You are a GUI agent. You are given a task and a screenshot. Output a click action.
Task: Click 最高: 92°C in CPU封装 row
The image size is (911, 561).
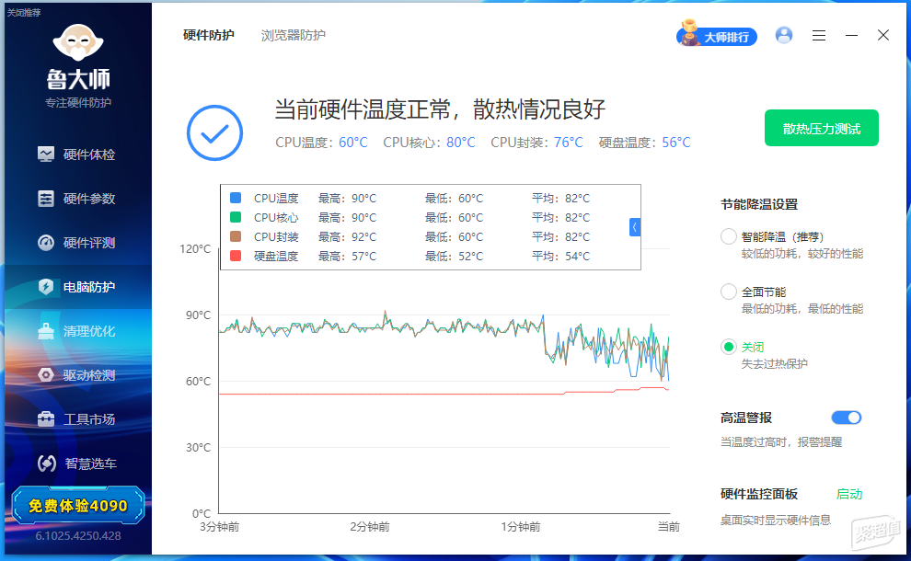348,237
